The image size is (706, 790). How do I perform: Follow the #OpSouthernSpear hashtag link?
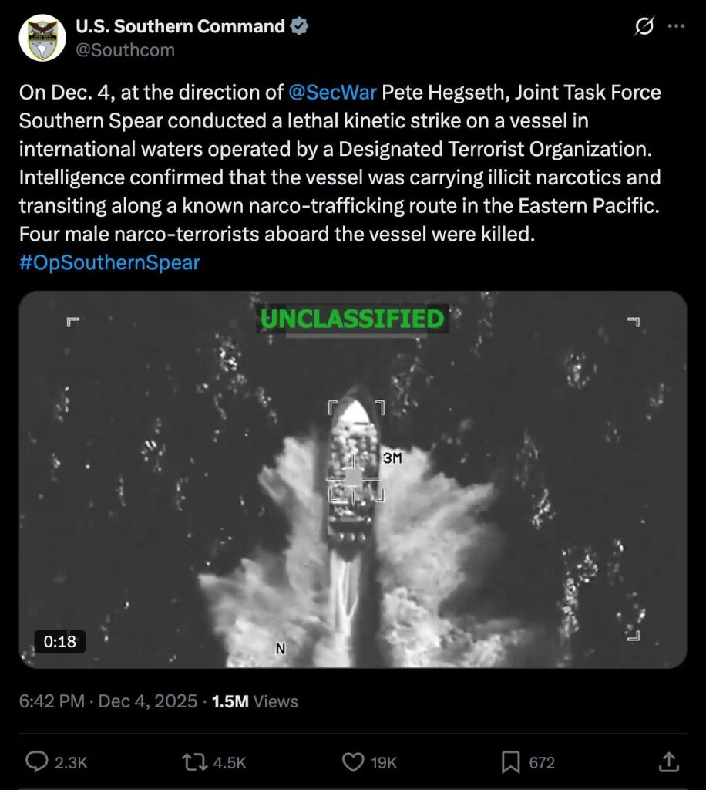pos(109,262)
